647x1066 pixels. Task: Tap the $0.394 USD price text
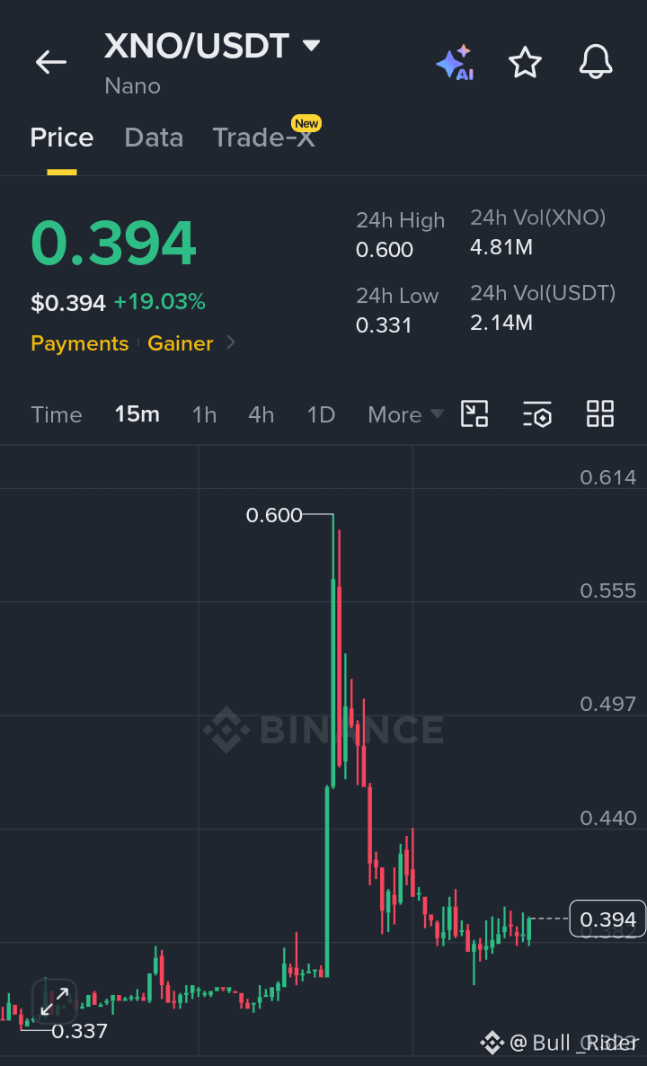click(68, 303)
